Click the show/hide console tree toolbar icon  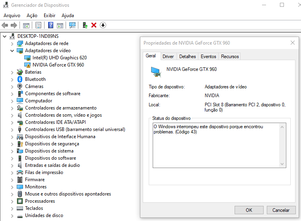26,25
